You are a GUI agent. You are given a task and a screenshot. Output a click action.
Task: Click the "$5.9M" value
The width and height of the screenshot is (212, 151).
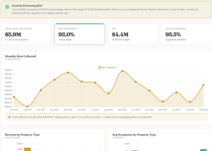click(13, 35)
